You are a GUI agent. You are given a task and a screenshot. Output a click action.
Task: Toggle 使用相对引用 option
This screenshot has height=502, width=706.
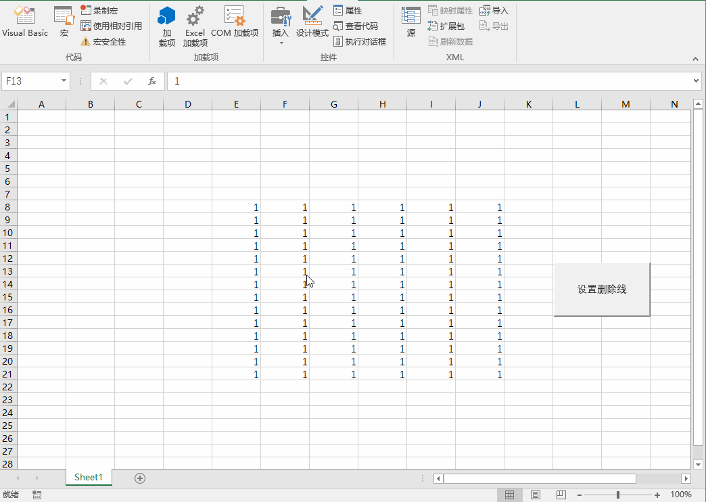point(111,26)
